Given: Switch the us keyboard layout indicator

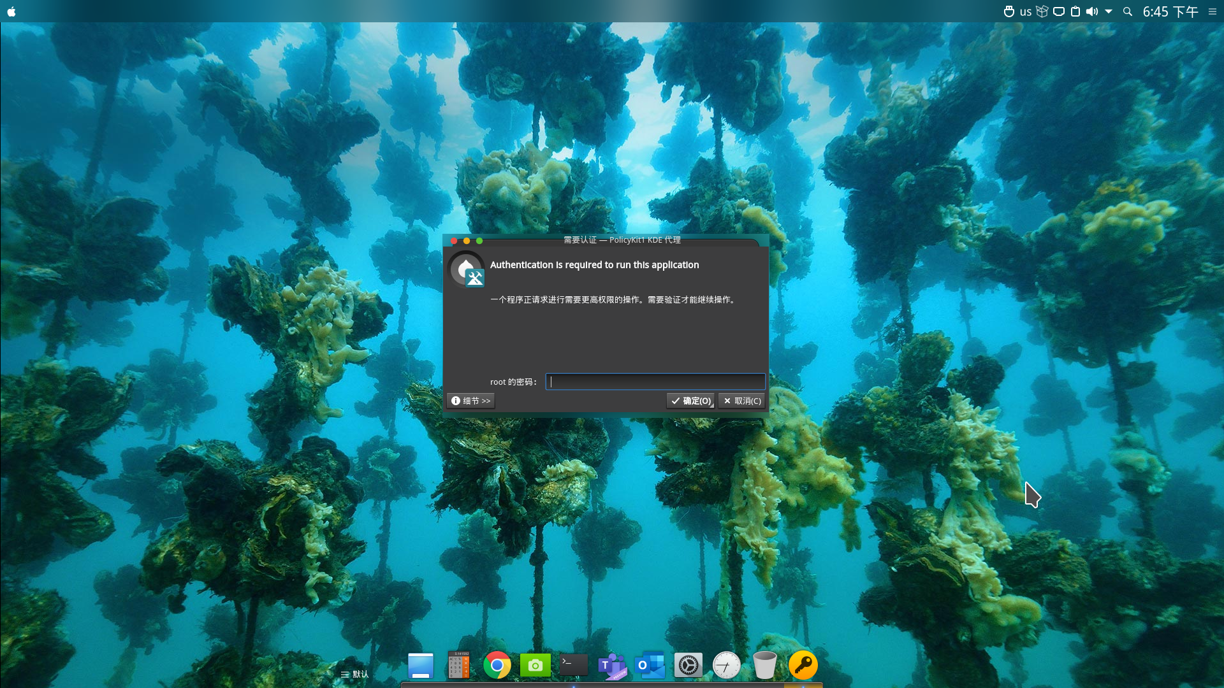Looking at the screenshot, I should (x=1025, y=11).
